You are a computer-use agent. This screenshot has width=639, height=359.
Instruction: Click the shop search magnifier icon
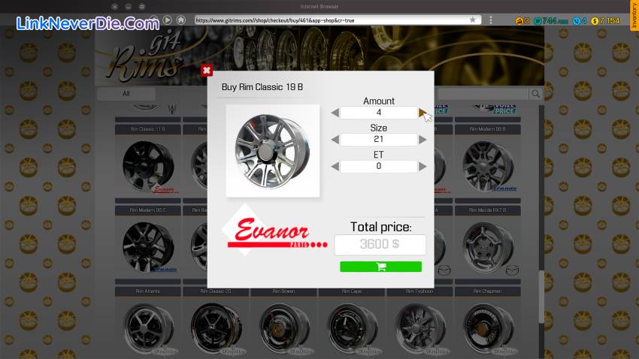click(x=535, y=94)
